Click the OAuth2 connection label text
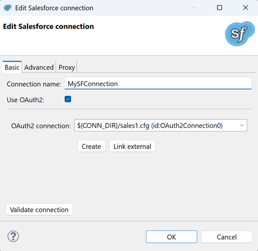 (41, 125)
